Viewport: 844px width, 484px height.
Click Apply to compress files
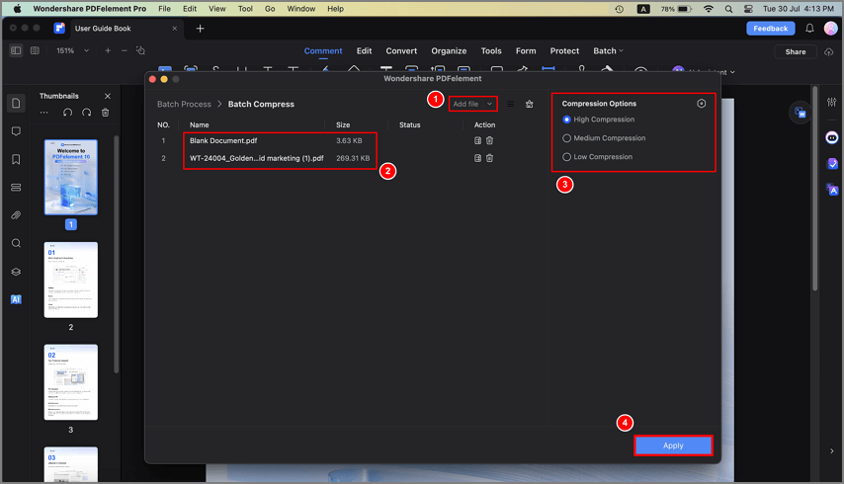pyautogui.click(x=673, y=445)
